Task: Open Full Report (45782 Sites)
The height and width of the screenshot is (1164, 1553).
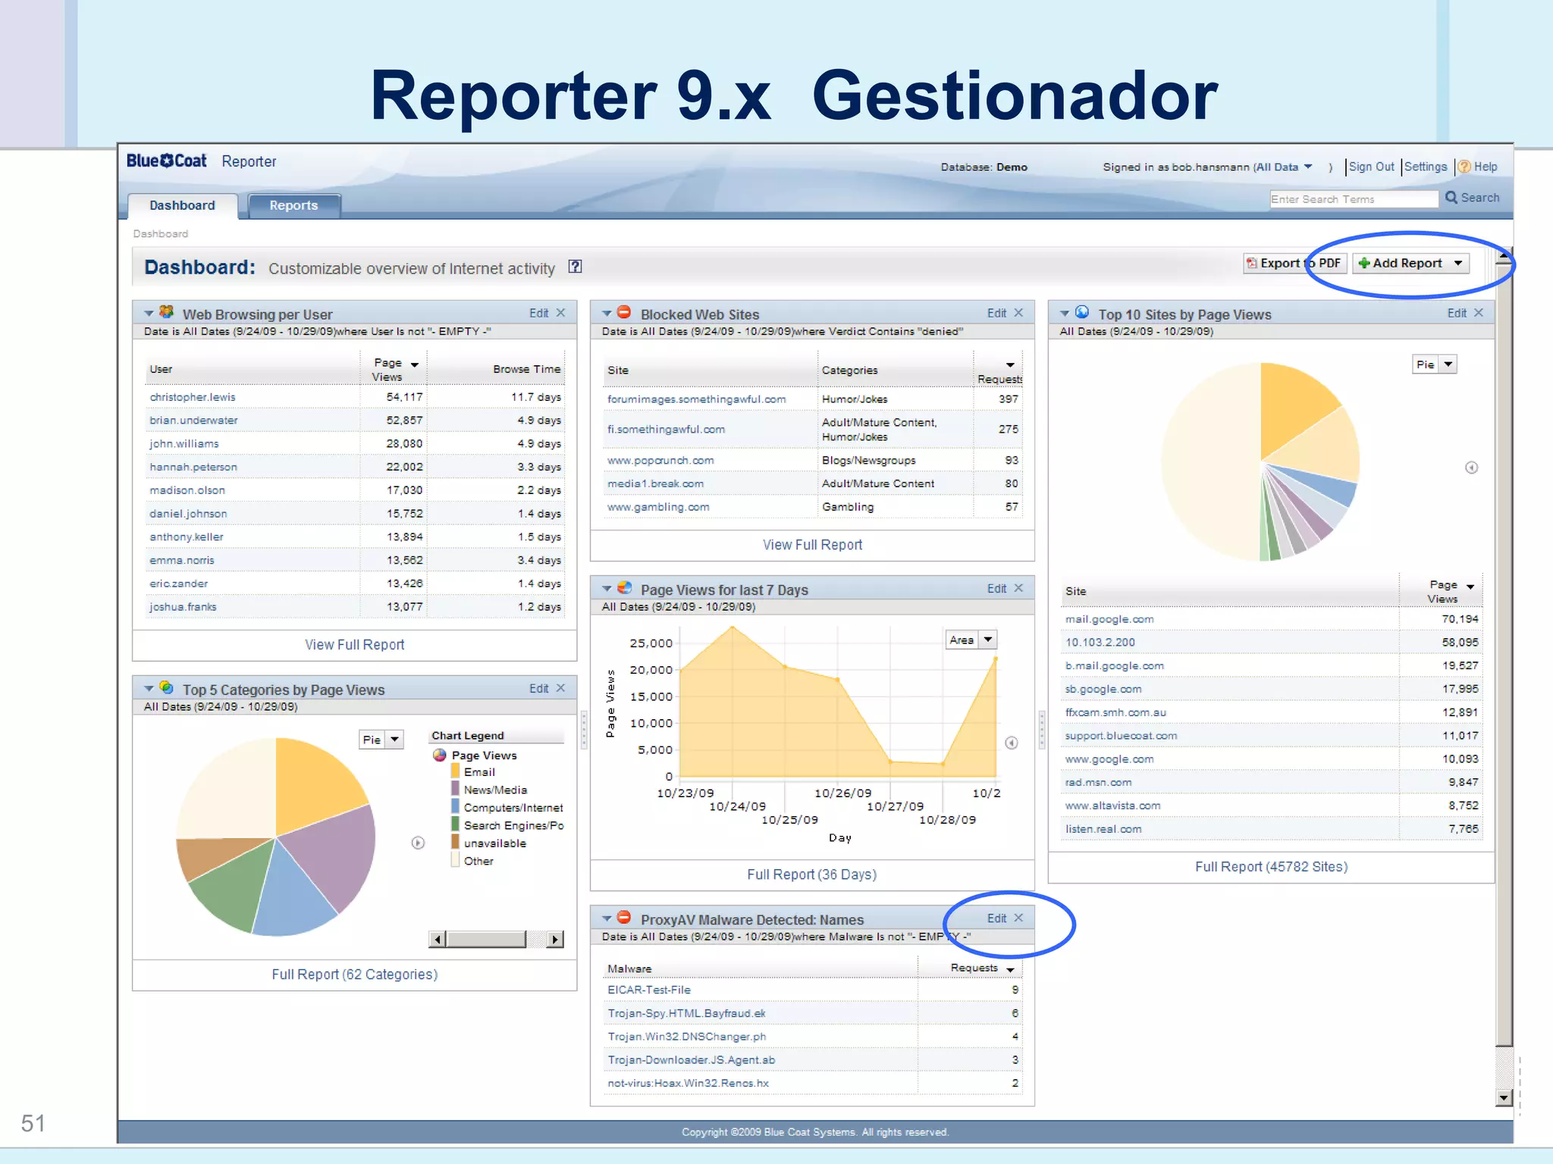Action: [1271, 867]
